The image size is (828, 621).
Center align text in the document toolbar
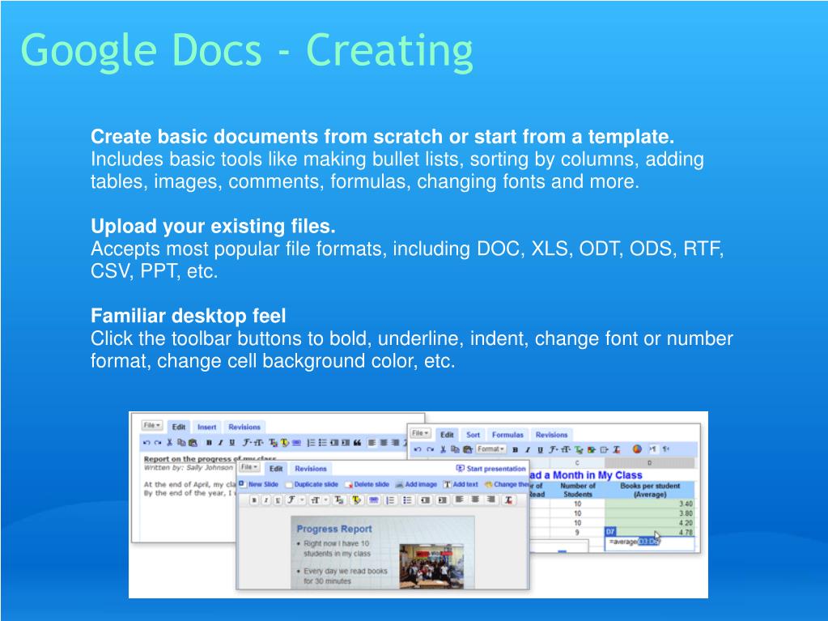coord(384,443)
